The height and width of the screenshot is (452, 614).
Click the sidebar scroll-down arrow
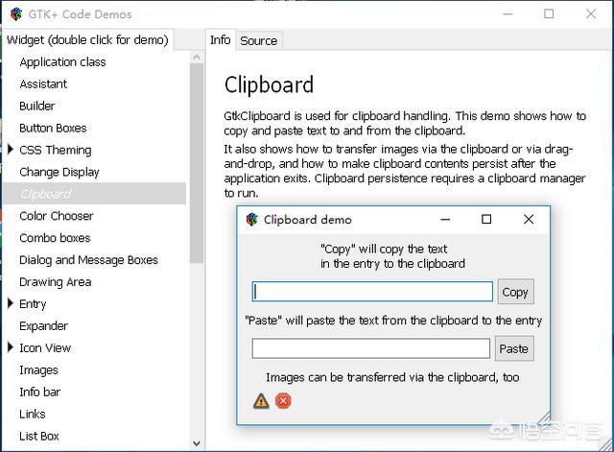point(197,443)
